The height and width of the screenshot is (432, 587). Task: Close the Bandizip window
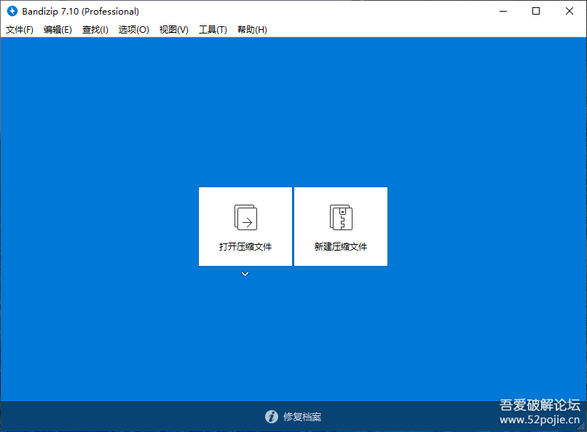[x=570, y=11]
